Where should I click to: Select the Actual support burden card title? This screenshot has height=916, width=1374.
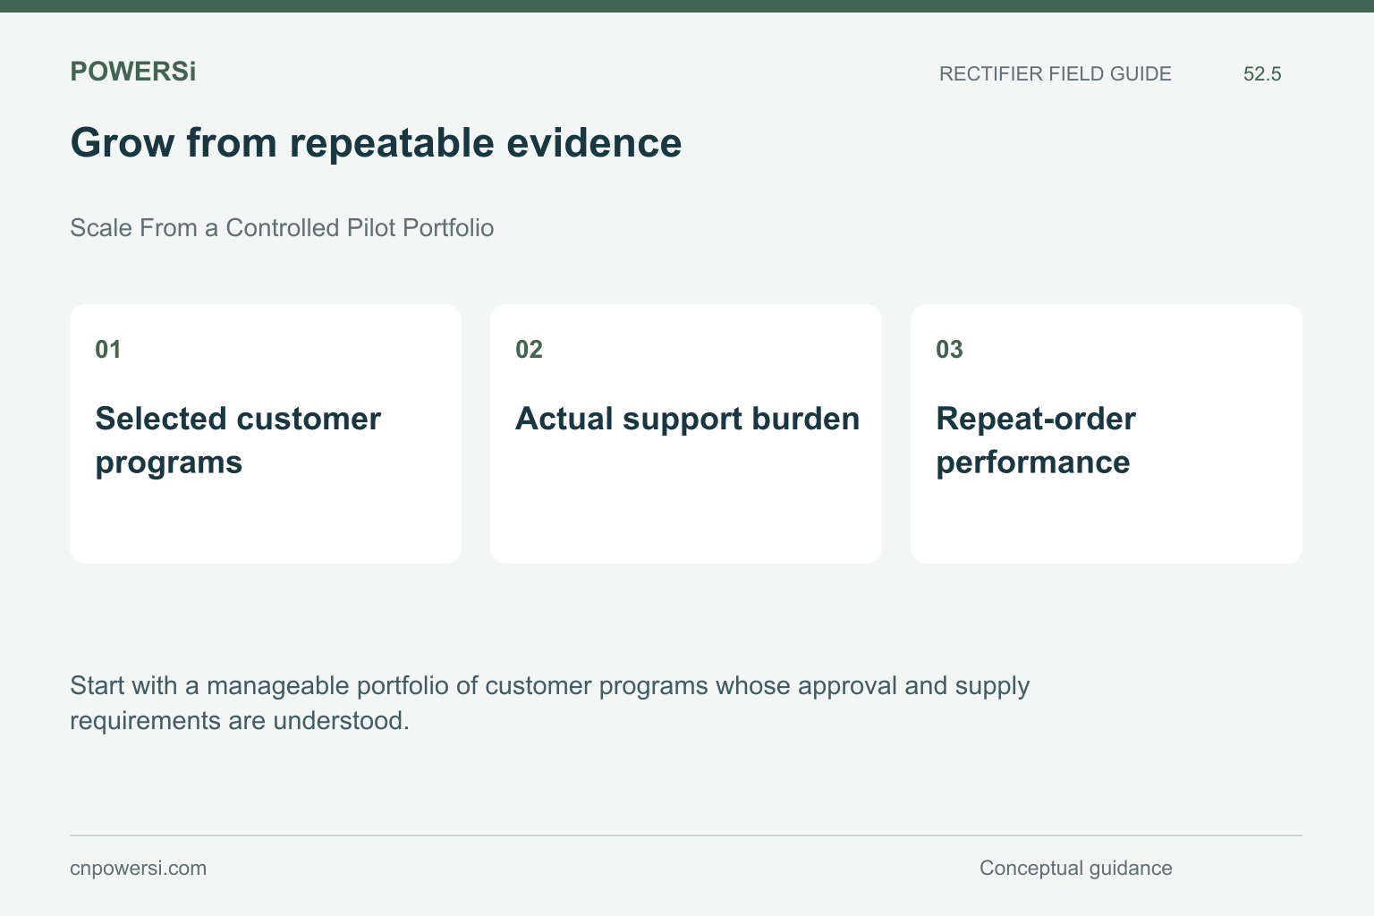tap(687, 419)
